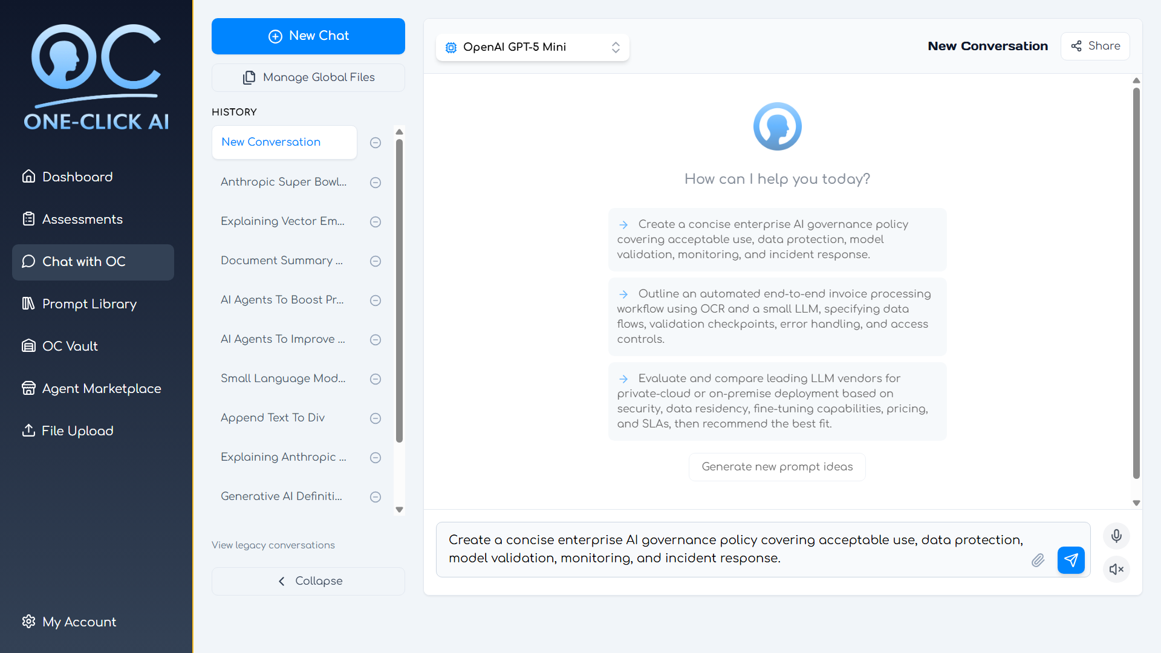The image size is (1161, 653).
Task: Click View legacy conversations link
Action: click(x=273, y=545)
